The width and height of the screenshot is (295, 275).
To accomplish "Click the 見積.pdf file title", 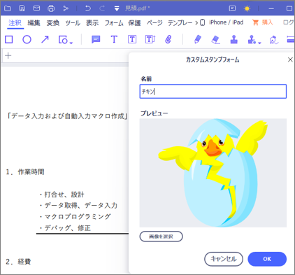I will (137, 8).
